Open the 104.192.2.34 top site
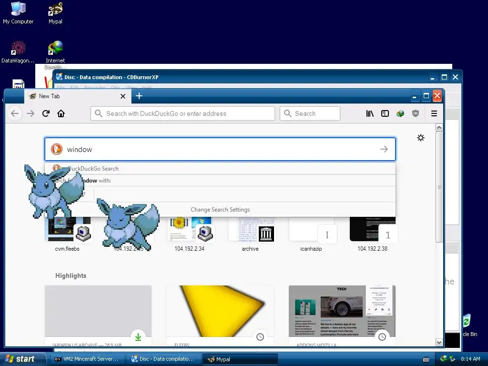 pyautogui.click(x=189, y=234)
